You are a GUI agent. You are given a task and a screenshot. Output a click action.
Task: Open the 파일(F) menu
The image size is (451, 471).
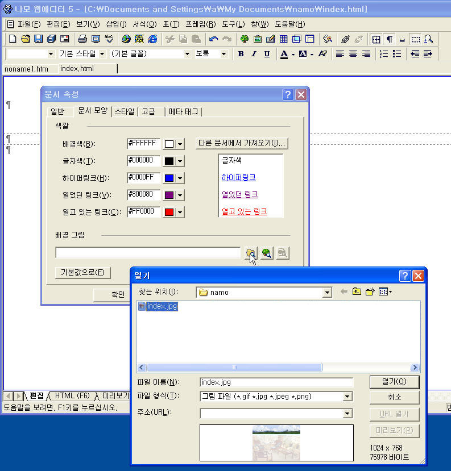tap(29, 24)
